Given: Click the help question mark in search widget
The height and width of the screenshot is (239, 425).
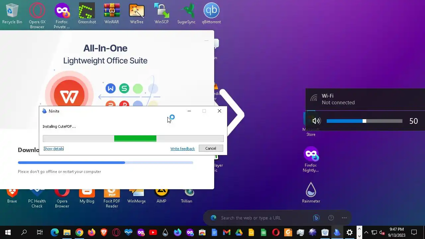Looking at the screenshot, I should coord(331,218).
